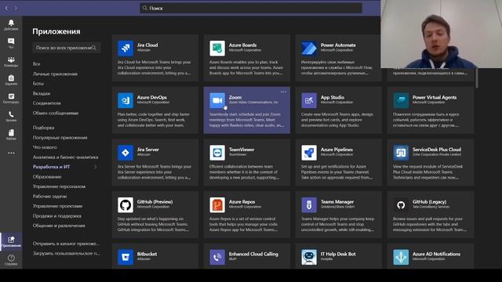The height and width of the screenshot is (282, 502).
Task: Click the Поиск во всех приложениях field
Action: [66, 48]
